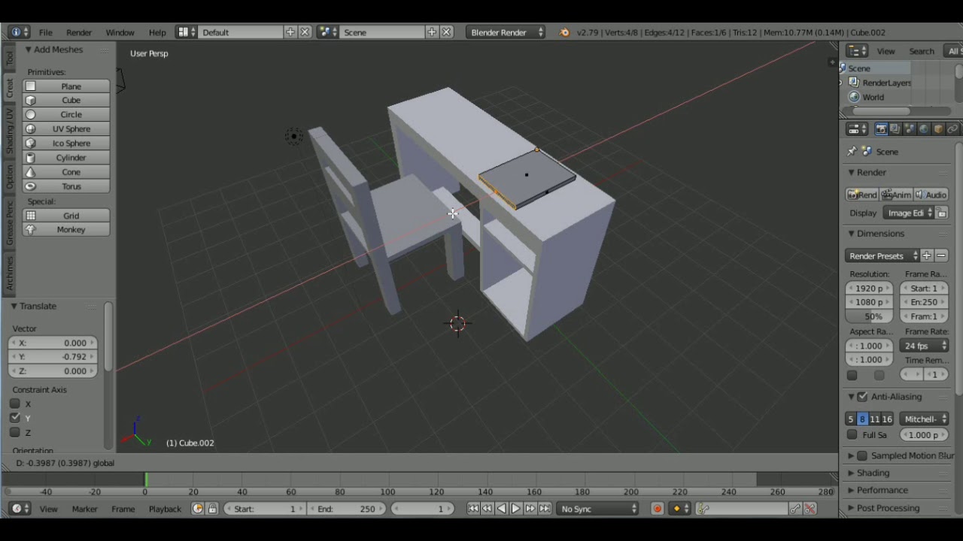Viewport: 963px width, 541px height.
Task: Add a Plane mesh primitive
Action: pyautogui.click(x=65, y=86)
